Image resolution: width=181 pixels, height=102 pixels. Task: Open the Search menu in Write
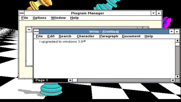click(65, 36)
